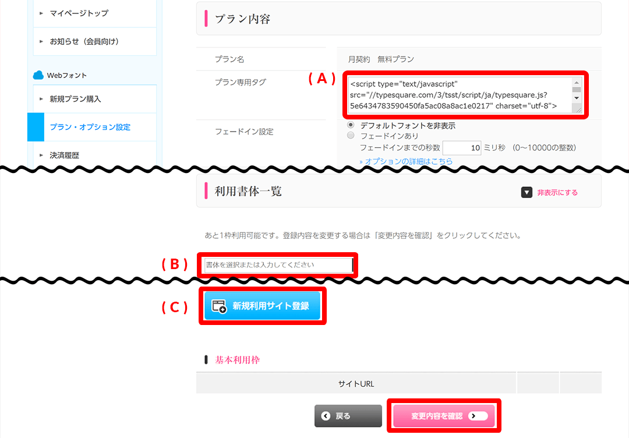Click the tag textarea scrollbar up arrow
The height and width of the screenshot is (438, 629).
(577, 83)
